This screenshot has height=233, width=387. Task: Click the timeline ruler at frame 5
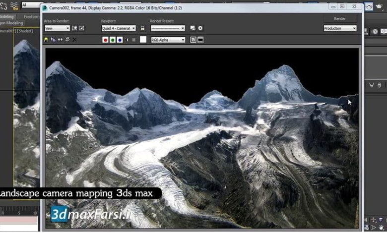pyautogui.click(x=19, y=212)
